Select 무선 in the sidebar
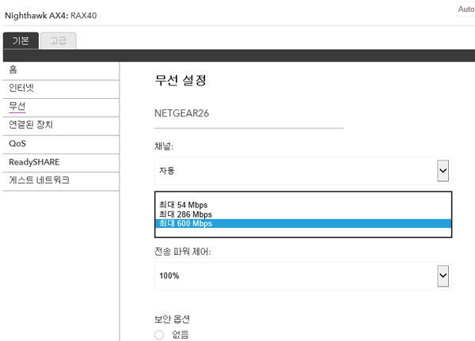This screenshot has height=341, width=475. (x=61, y=108)
